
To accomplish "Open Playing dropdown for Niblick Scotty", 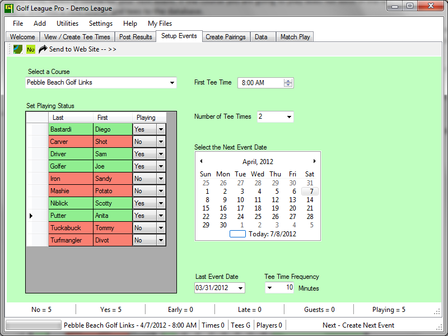I will pos(161,203).
